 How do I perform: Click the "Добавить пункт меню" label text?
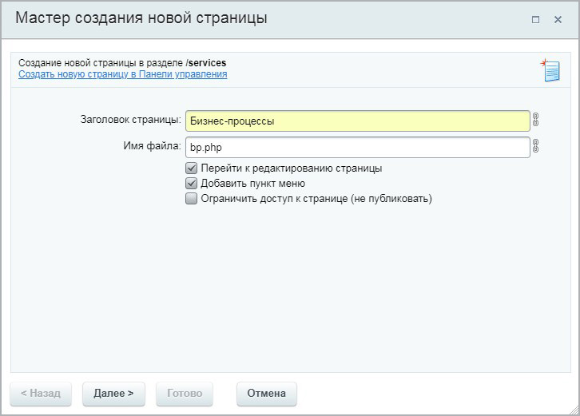tap(252, 184)
